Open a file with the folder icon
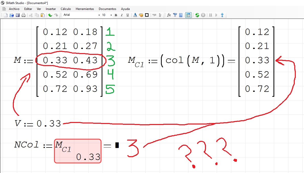 click(x=12, y=15)
